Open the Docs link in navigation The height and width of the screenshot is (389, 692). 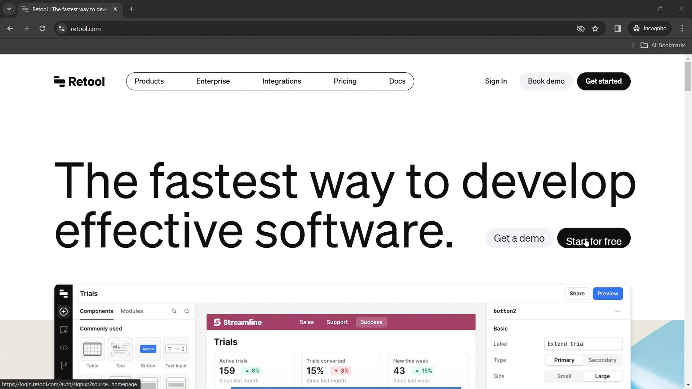pyautogui.click(x=397, y=81)
